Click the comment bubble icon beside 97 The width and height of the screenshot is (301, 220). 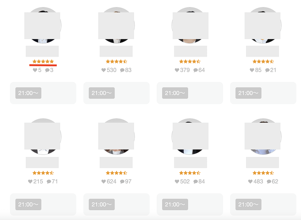[122, 182]
